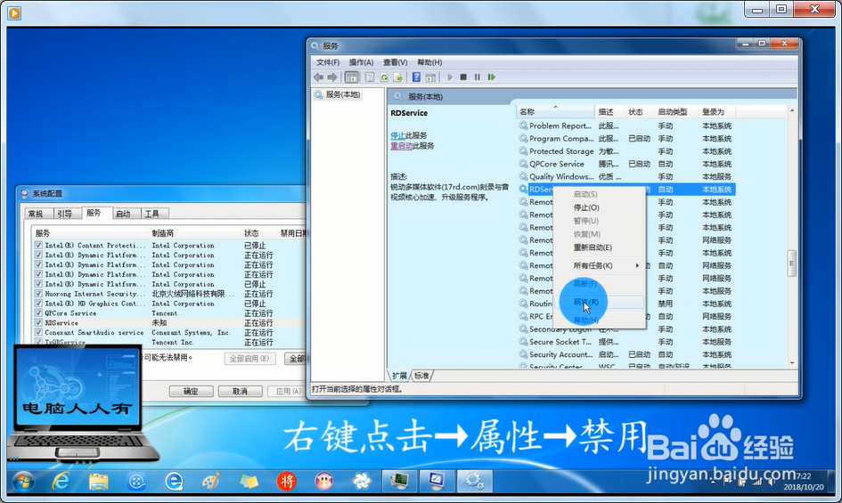Click gear icon of Problem Report service
Image resolution: width=842 pixels, height=503 pixels.
pyautogui.click(x=523, y=126)
